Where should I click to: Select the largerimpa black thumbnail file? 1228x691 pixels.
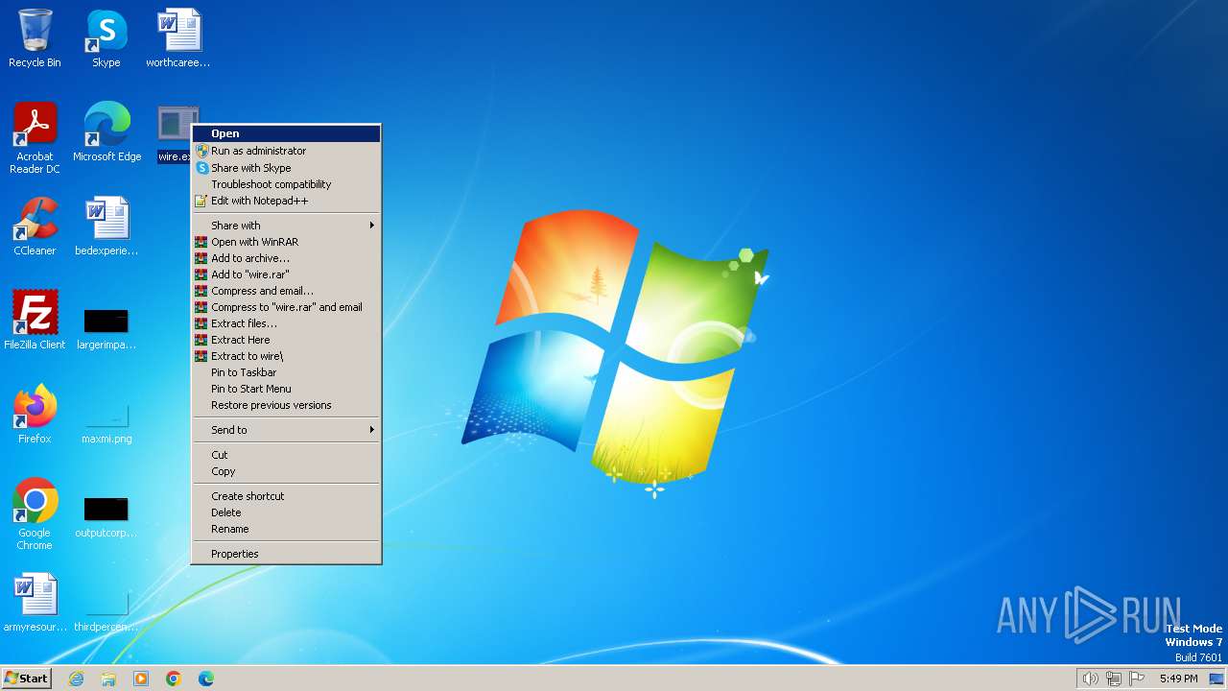tap(106, 326)
